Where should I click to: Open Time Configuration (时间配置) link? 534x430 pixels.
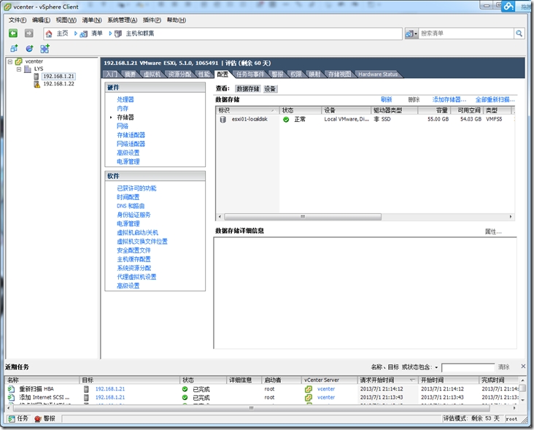128,197
